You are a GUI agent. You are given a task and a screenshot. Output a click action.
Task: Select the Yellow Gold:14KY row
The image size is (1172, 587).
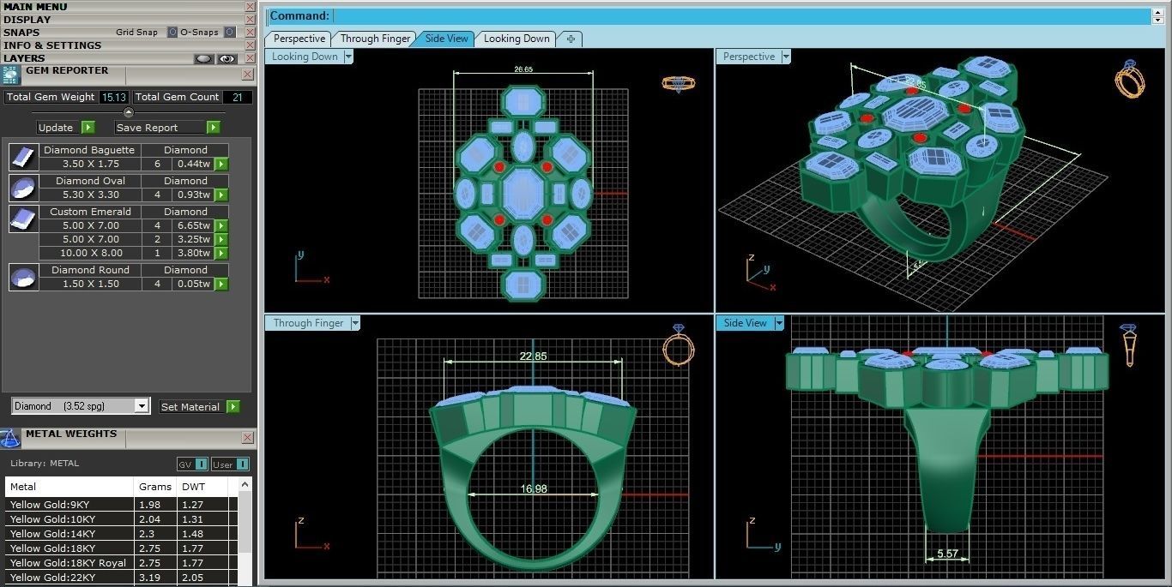click(x=121, y=534)
